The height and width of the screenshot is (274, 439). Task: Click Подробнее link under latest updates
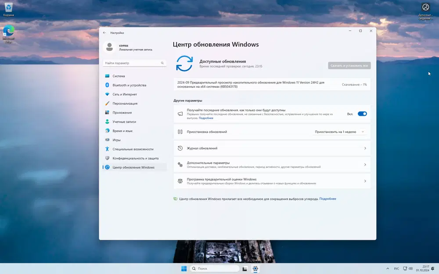click(x=206, y=118)
